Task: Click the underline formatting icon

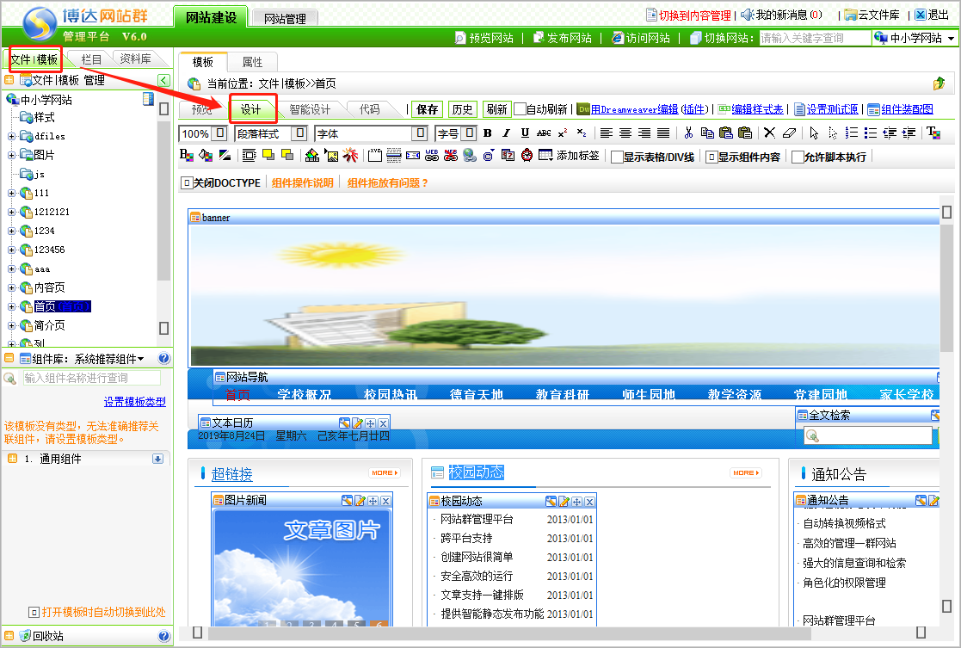Action: click(x=525, y=133)
